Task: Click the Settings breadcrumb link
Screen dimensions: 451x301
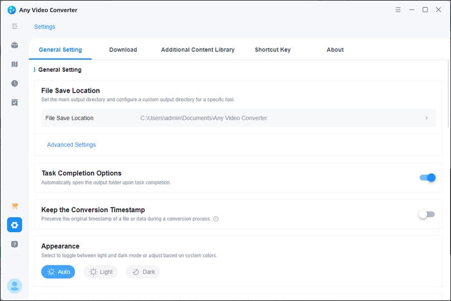Action: (44, 27)
